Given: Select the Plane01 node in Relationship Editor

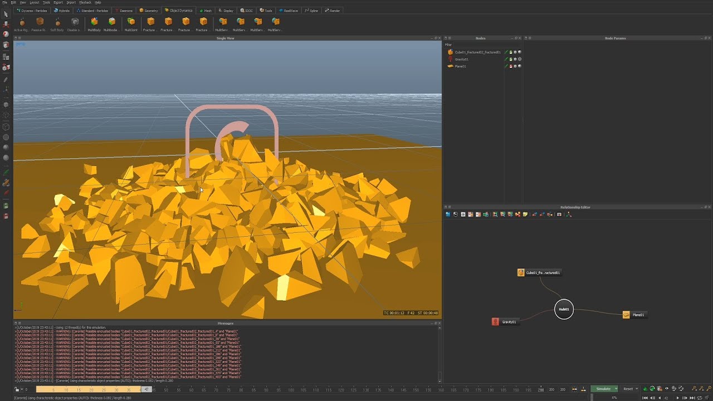Looking at the screenshot, I should pos(634,315).
